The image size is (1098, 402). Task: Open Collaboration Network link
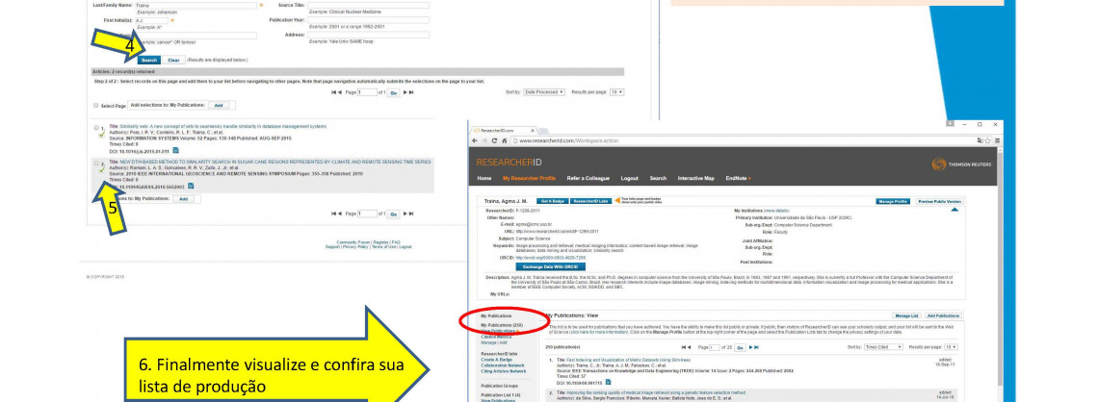[502, 365]
